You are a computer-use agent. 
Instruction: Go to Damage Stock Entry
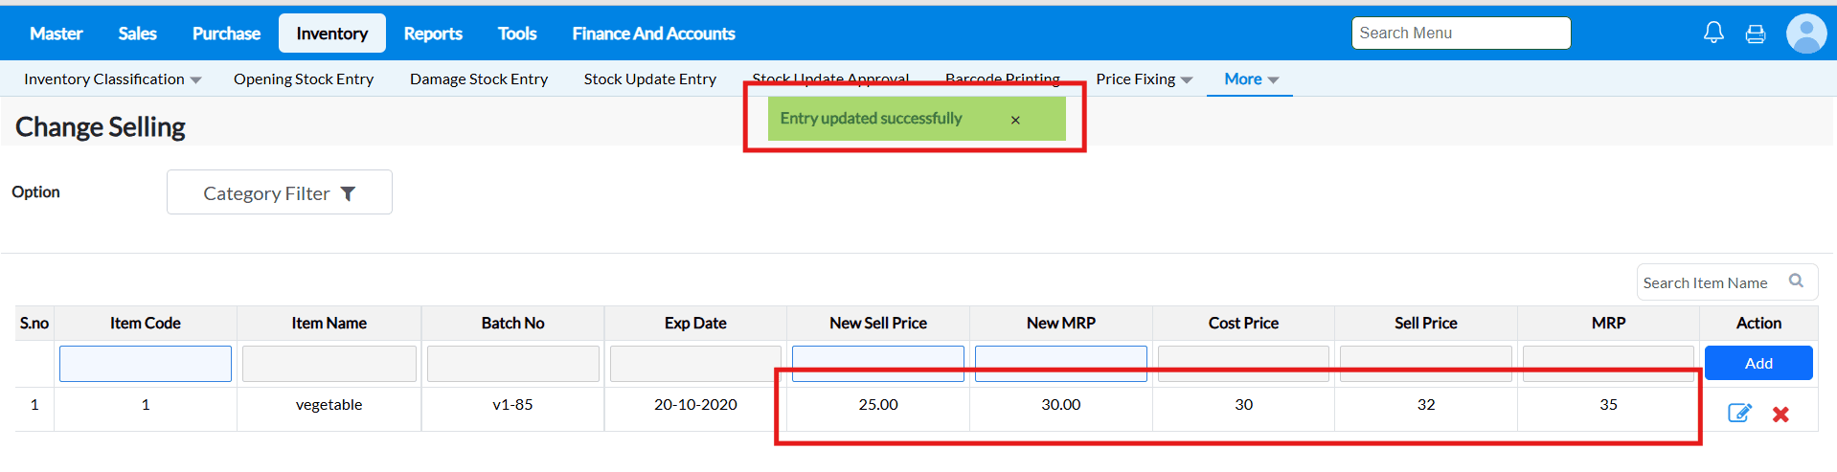[479, 79]
